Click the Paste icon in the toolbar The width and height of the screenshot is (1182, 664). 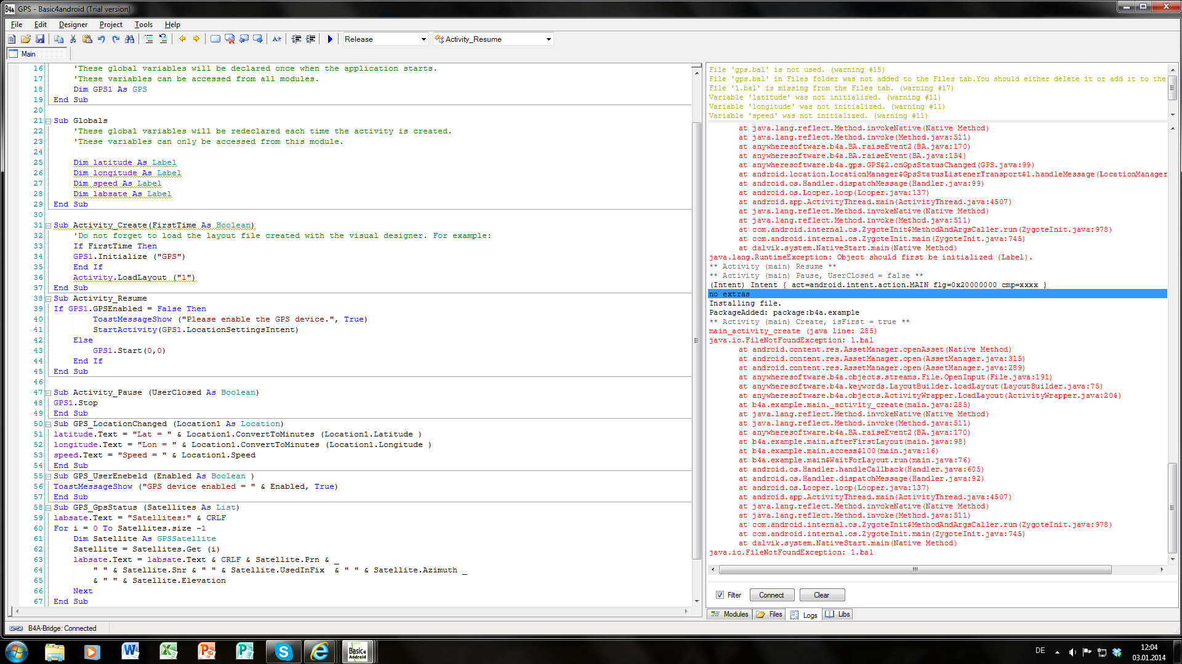pos(88,39)
